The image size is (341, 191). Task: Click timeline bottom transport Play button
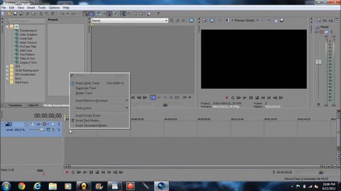[85, 172]
